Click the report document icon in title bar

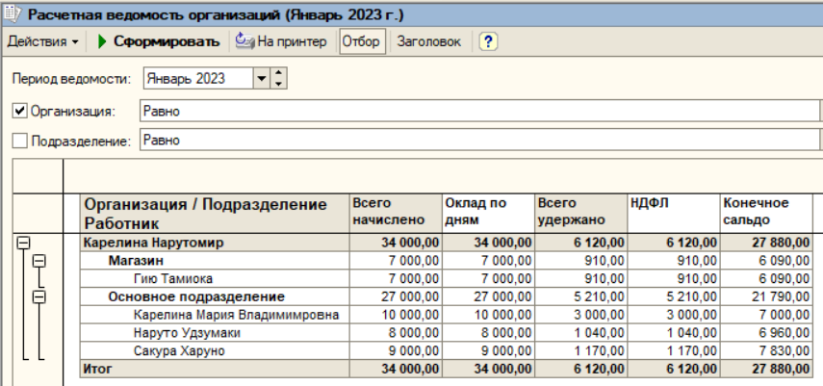coord(13,13)
